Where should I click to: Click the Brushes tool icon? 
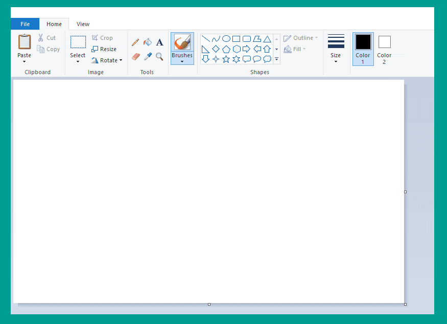[182, 42]
